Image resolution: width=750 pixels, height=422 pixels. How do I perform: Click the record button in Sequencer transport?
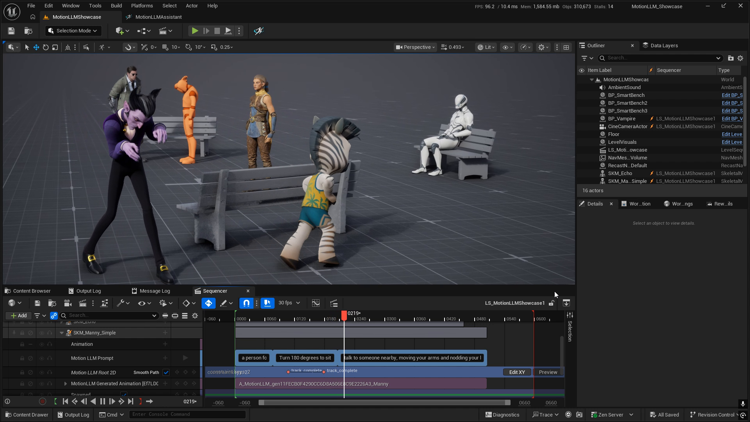point(43,401)
